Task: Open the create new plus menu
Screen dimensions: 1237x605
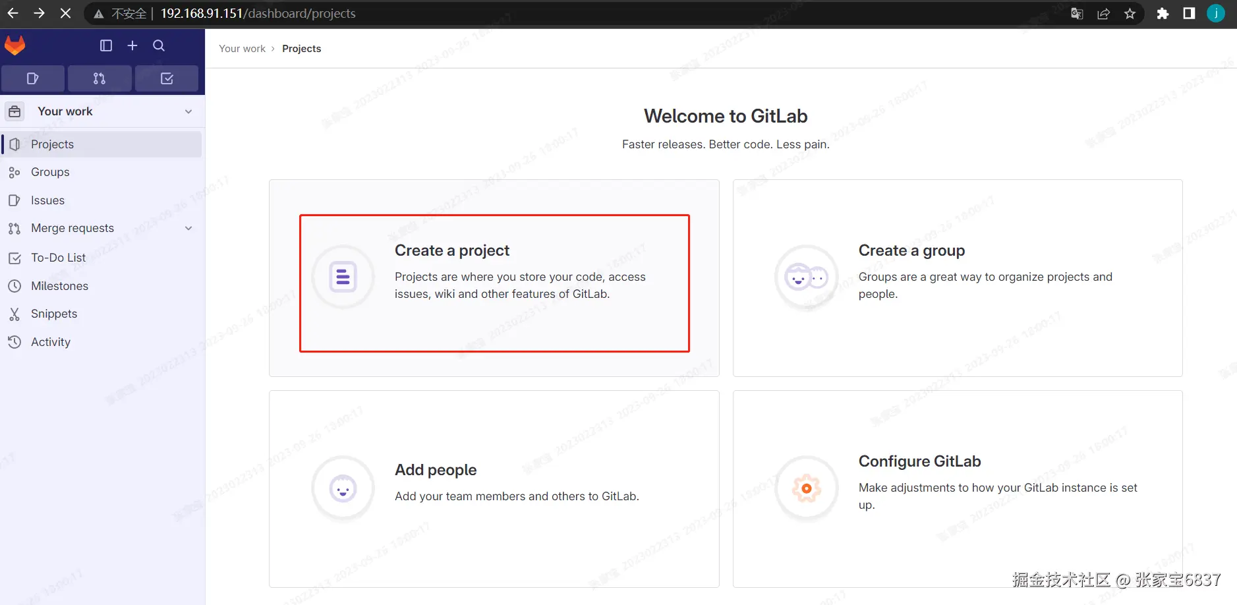Action: [x=132, y=45]
